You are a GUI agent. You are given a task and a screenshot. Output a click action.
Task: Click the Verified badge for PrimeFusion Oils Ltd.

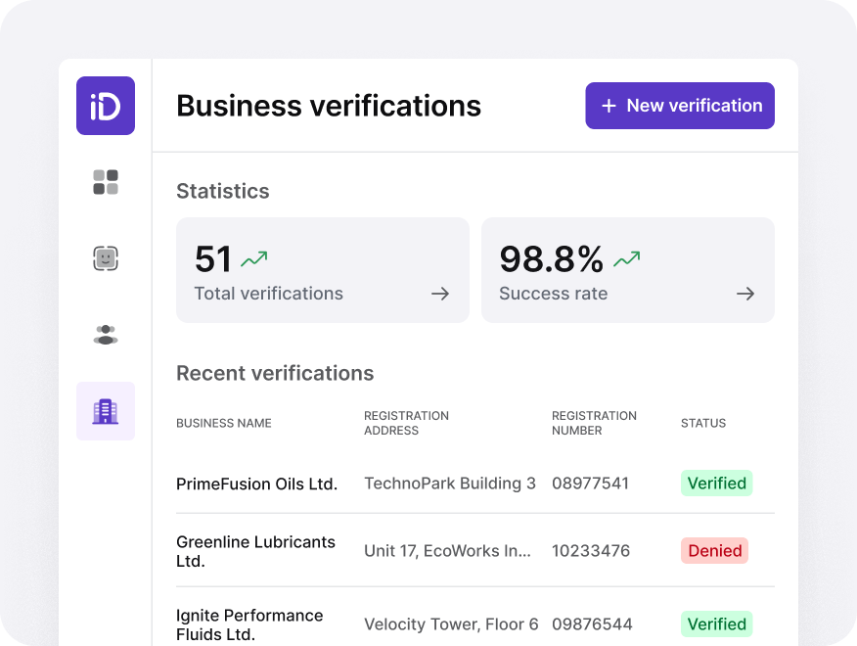click(716, 483)
